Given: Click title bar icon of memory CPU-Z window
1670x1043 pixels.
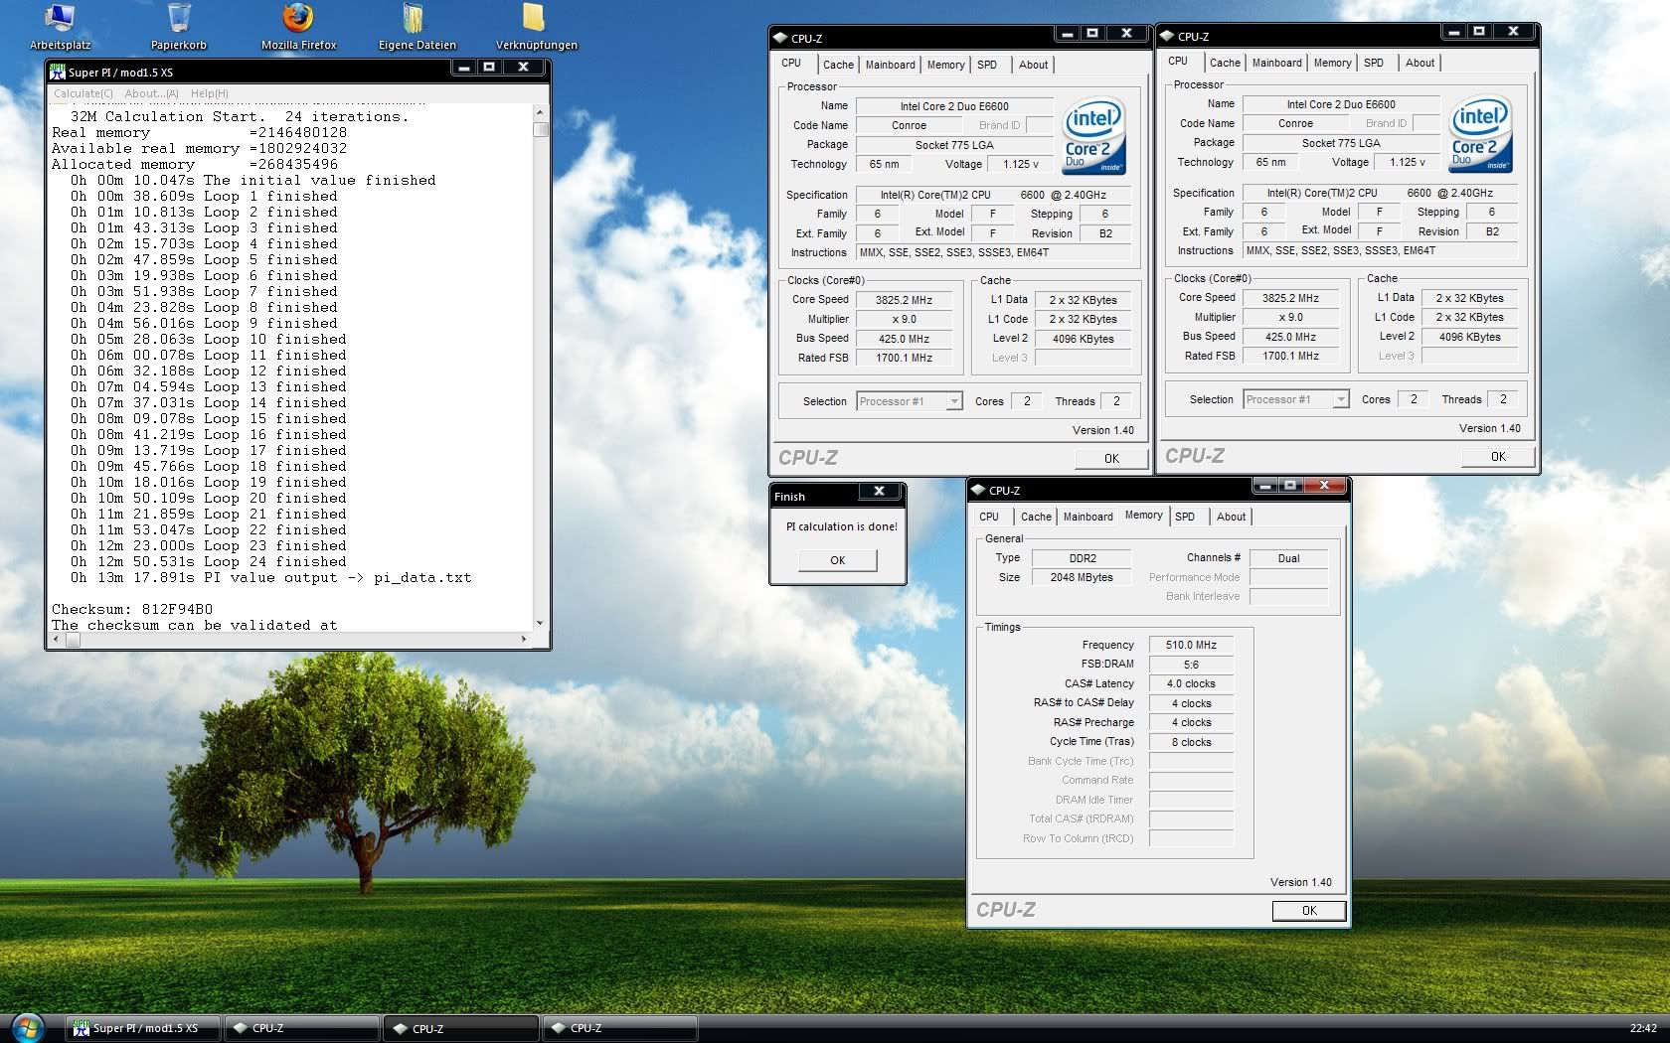Looking at the screenshot, I should pyautogui.click(x=978, y=490).
